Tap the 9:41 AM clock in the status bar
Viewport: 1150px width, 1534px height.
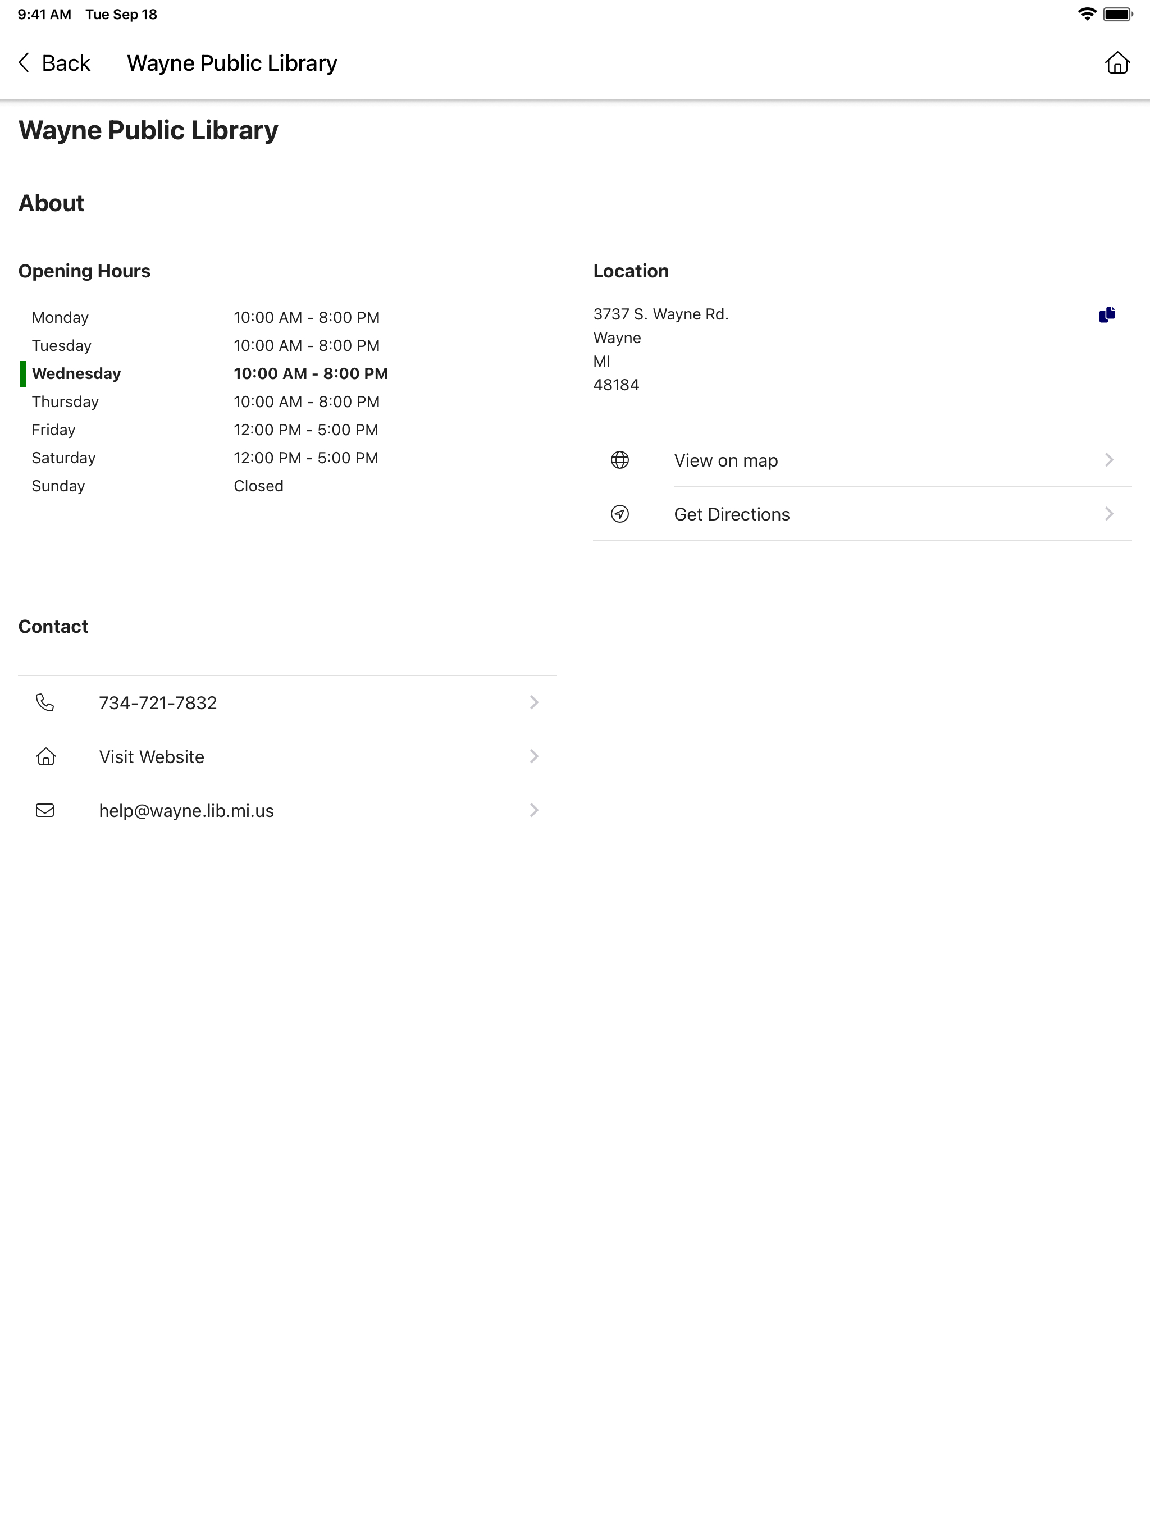point(44,15)
